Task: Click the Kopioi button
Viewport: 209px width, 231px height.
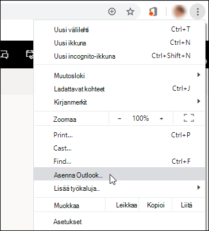Action: [156, 205]
